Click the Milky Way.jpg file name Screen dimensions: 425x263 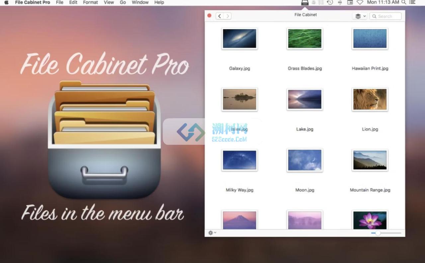coord(239,190)
